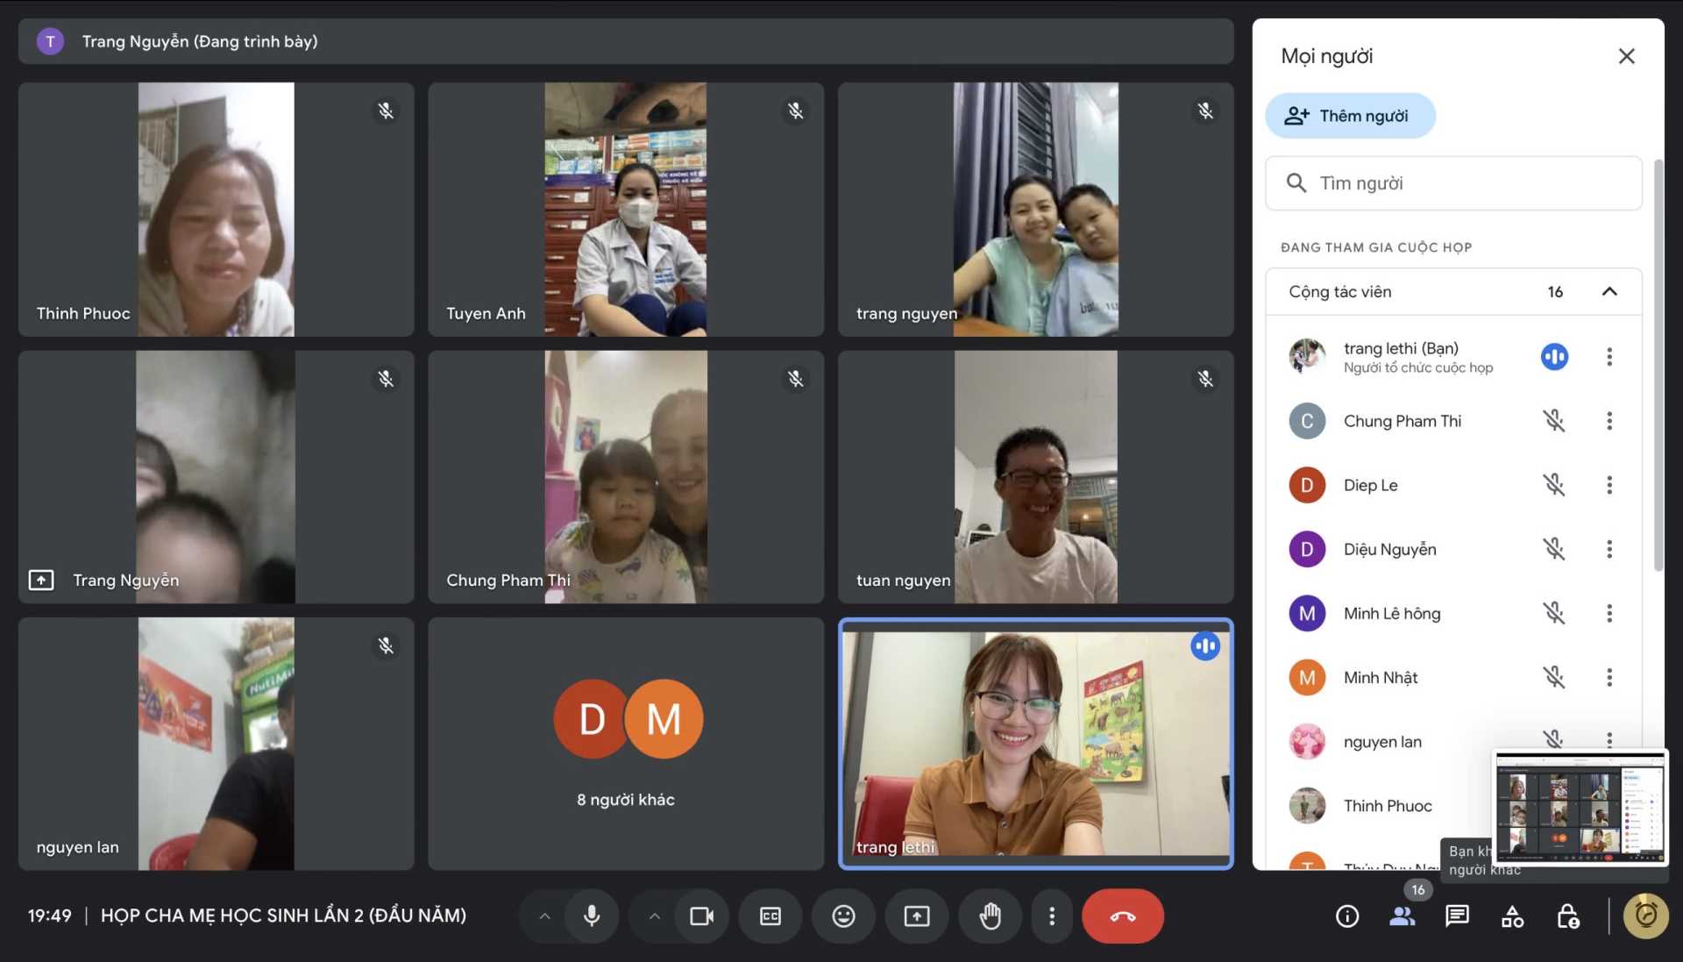This screenshot has width=1683, height=962.
Task: Click the Tìm người search field
Action: (x=1455, y=183)
